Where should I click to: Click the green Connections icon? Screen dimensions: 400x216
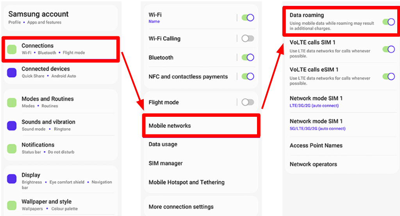tap(12, 49)
